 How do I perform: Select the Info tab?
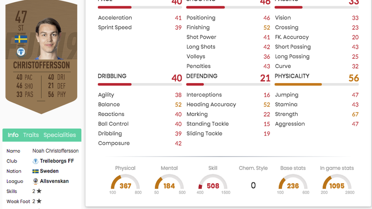(x=13, y=135)
